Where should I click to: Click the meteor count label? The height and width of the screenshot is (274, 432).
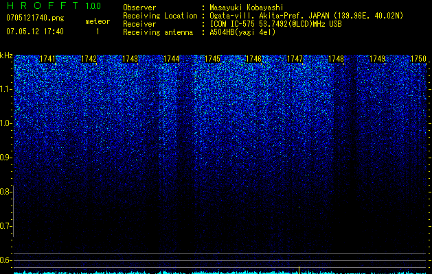(98, 21)
